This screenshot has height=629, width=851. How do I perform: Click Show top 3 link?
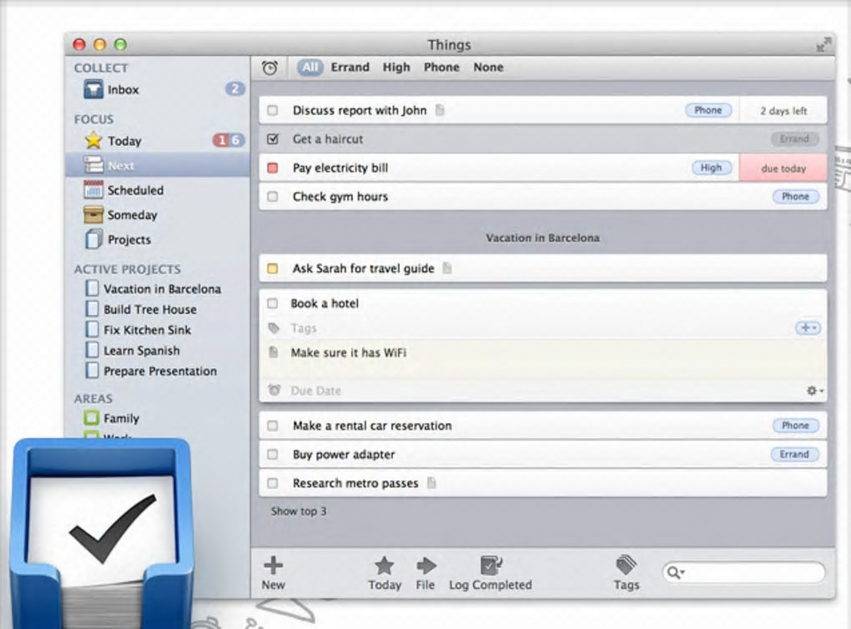coord(299,511)
